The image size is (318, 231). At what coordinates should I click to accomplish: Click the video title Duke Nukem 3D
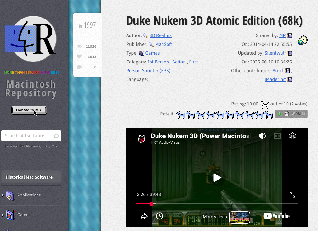[200, 136]
